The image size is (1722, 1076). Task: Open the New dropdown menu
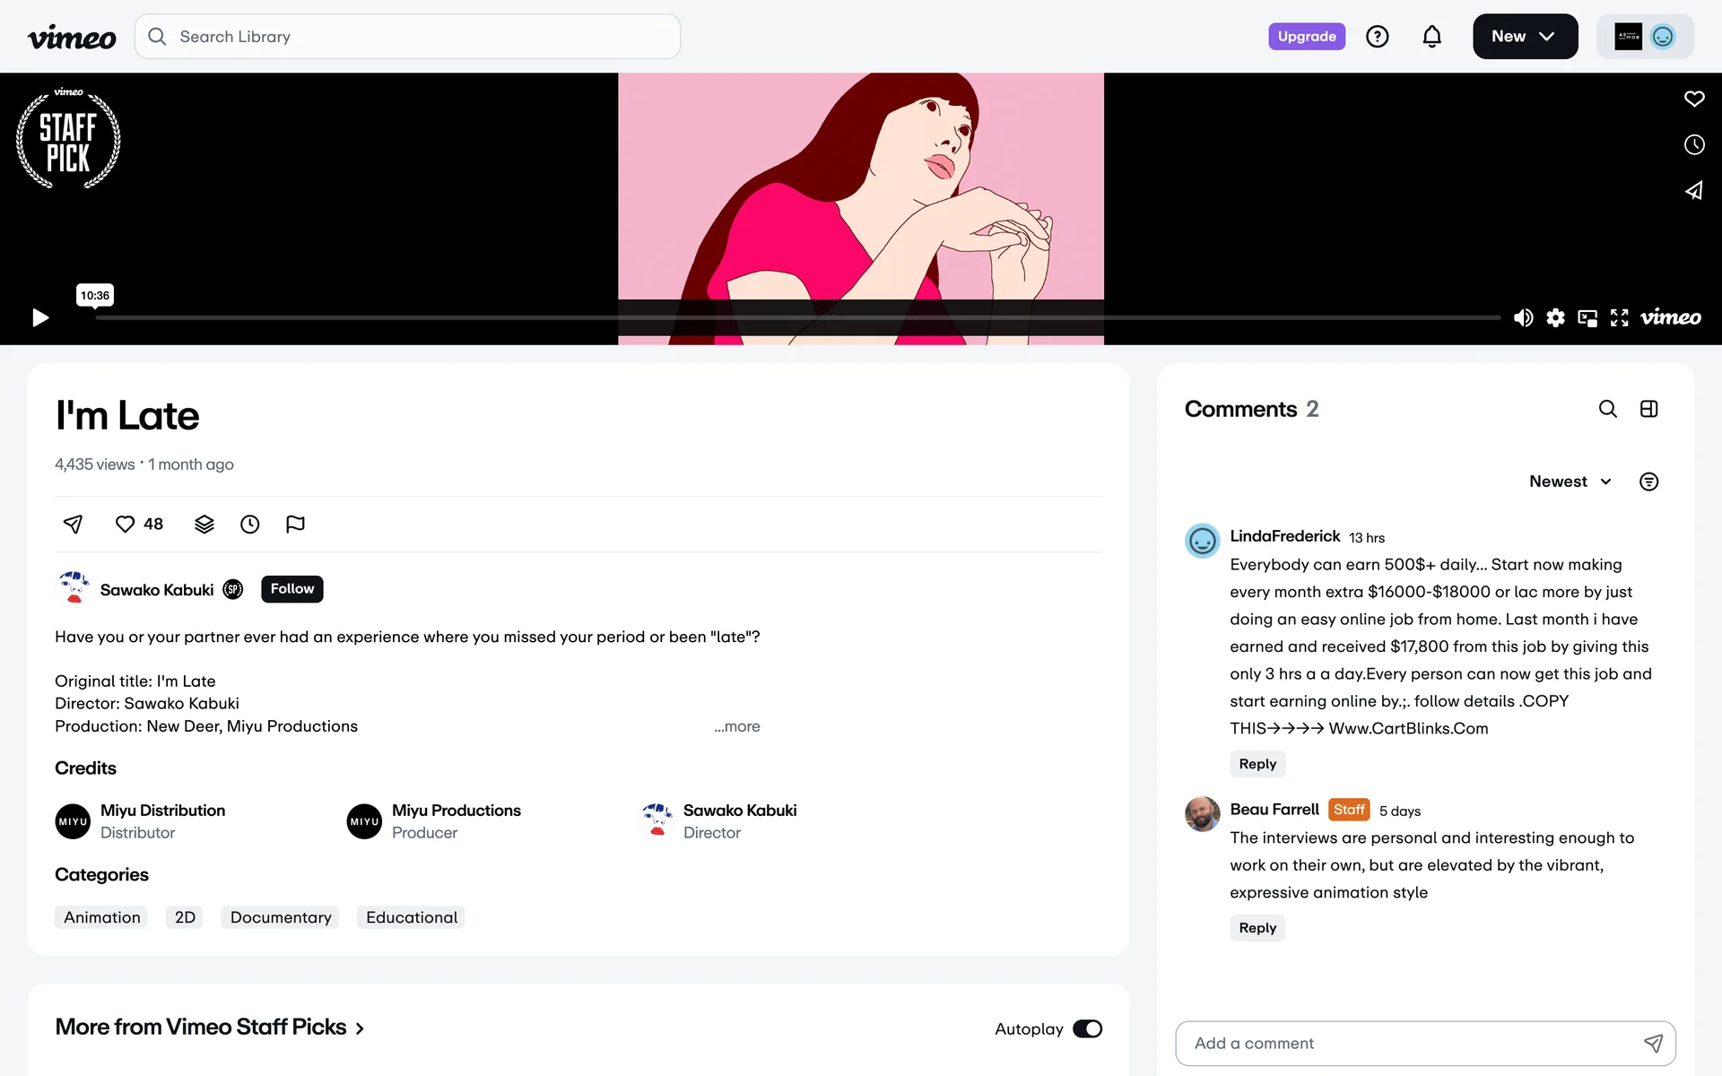(x=1525, y=37)
